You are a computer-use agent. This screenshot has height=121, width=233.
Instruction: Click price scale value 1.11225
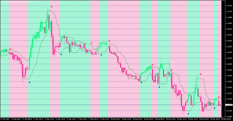(229, 93)
